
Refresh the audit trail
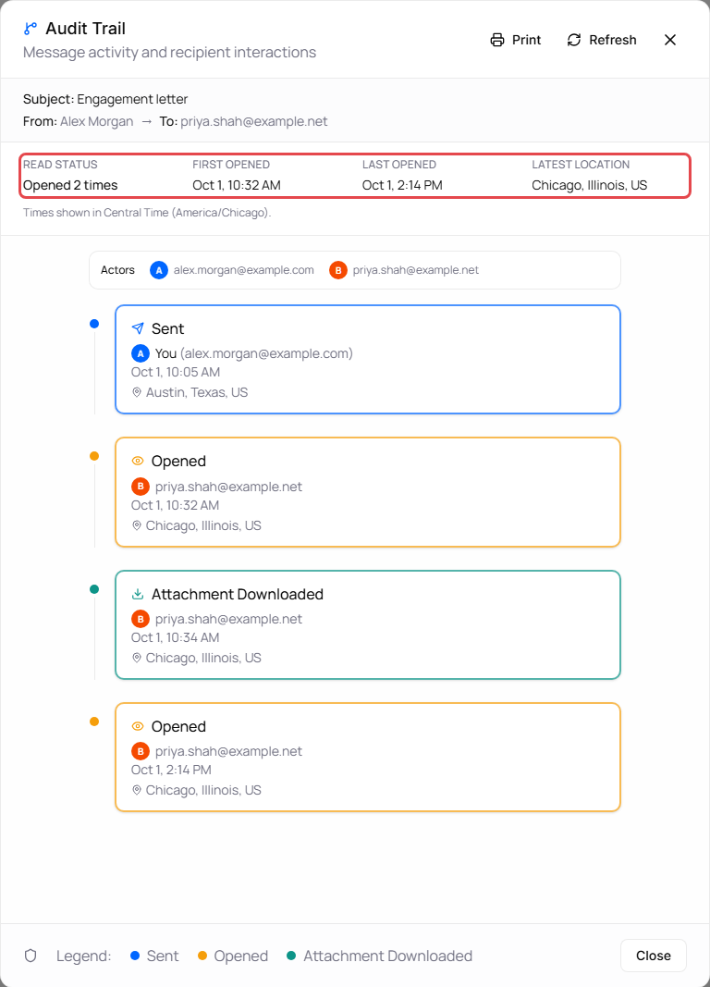click(602, 40)
